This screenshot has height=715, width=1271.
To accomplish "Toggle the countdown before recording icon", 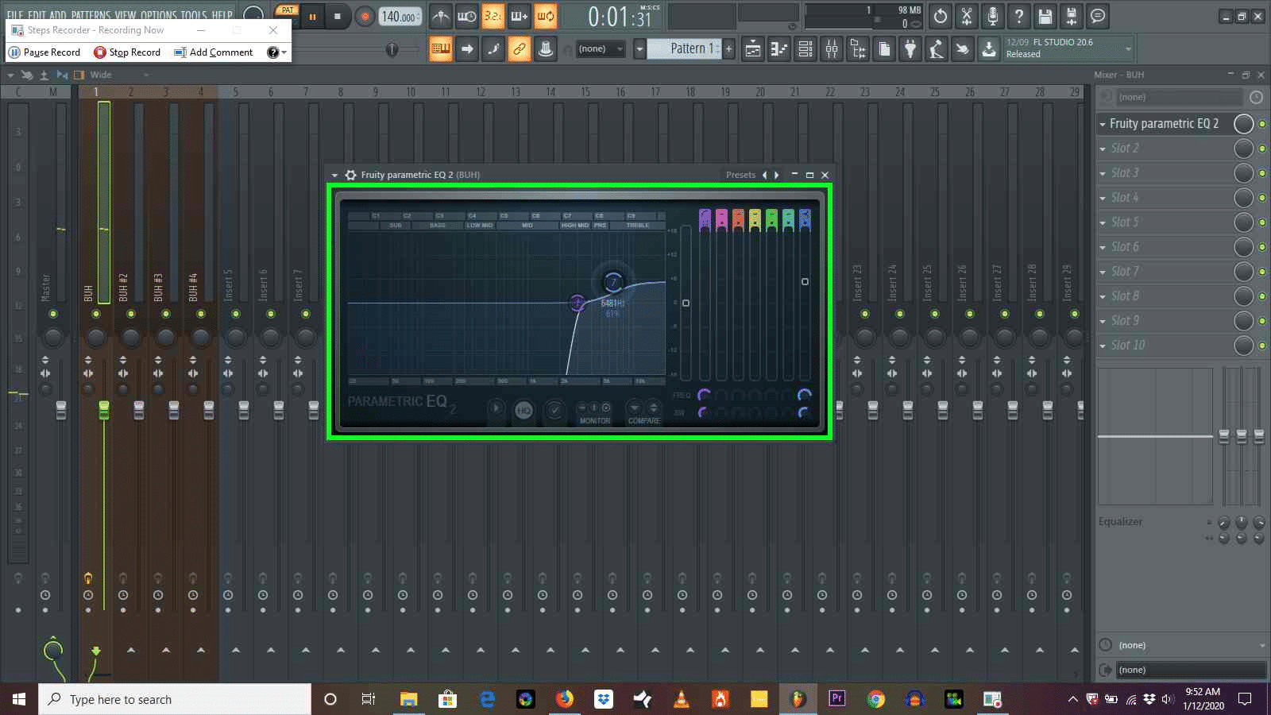I will pos(493,16).
